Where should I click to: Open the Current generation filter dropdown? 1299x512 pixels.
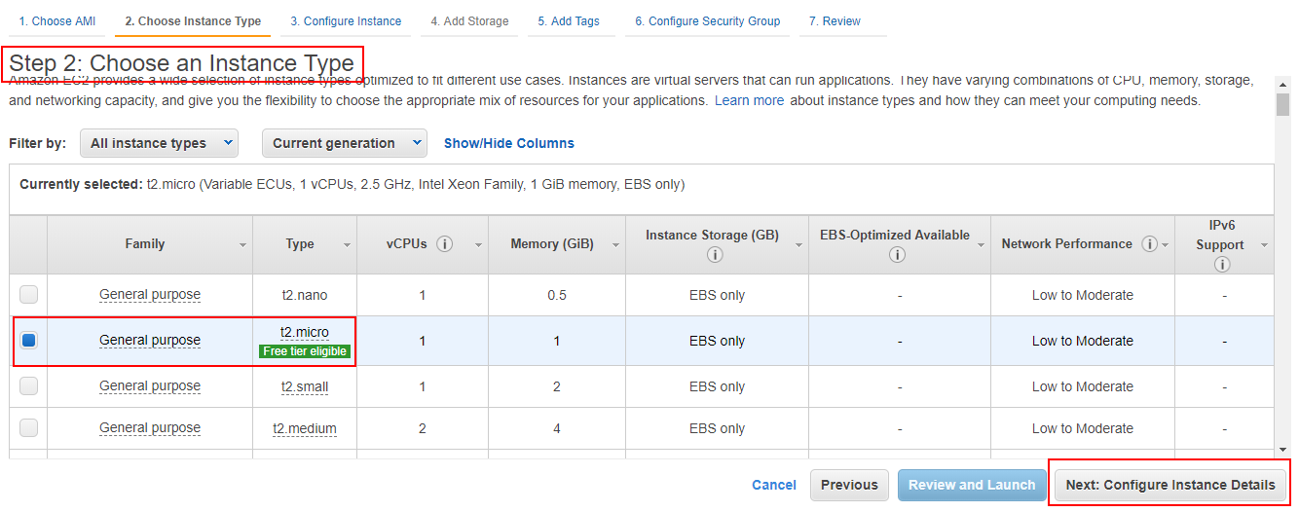345,143
